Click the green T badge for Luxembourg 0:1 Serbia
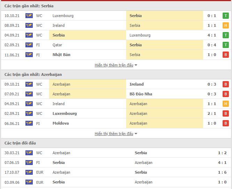 [x=225, y=16]
